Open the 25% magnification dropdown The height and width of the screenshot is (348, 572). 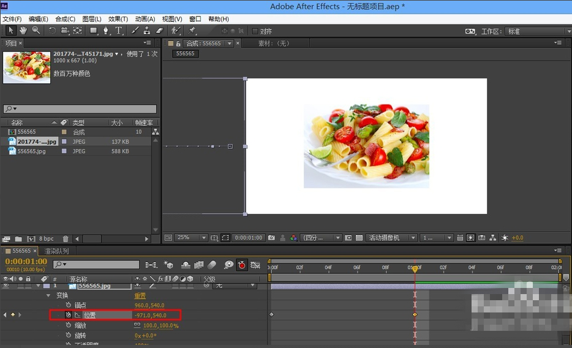coord(190,238)
